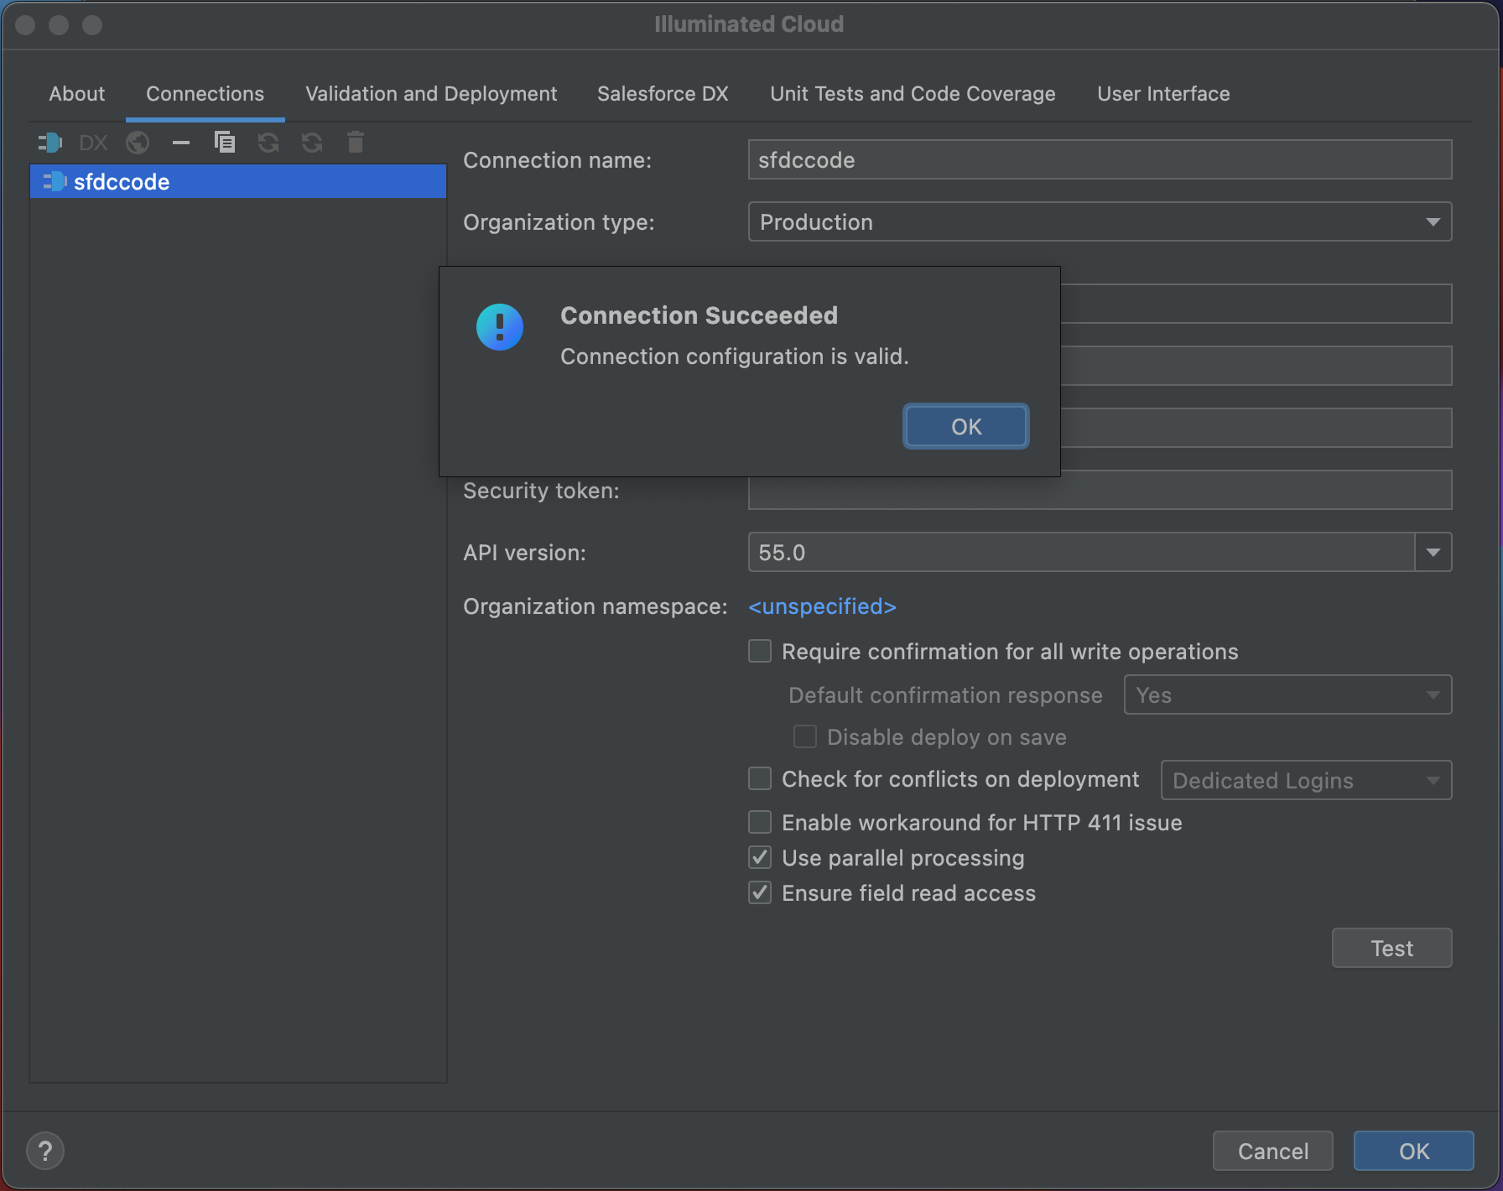Toggle Require confirmation for all write operations
Image resolution: width=1503 pixels, height=1191 pixels.
click(x=760, y=651)
